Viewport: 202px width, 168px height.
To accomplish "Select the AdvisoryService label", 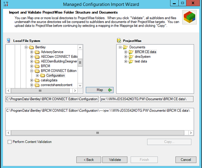I will (x=52, y=52).
